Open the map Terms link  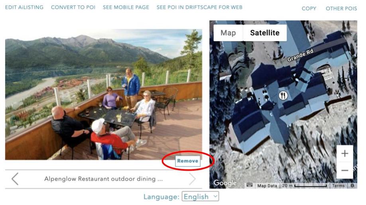338,185
